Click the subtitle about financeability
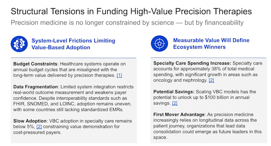This screenshot has width=271, height=146. [x=127, y=23]
